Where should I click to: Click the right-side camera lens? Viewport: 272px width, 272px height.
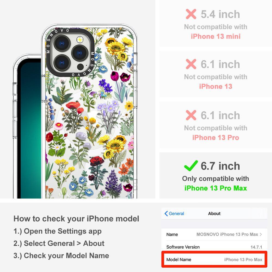80,53
